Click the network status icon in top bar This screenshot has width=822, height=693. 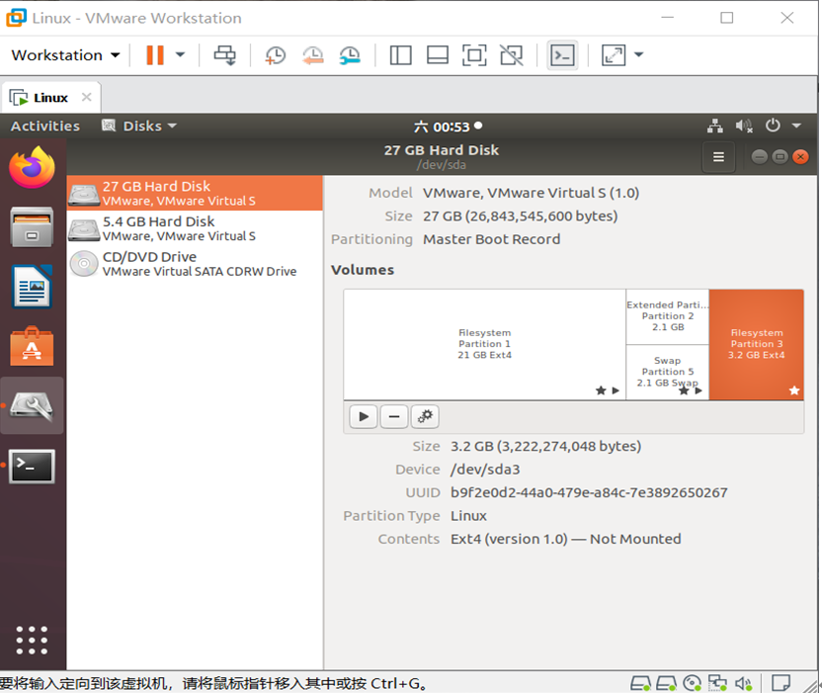tap(715, 126)
